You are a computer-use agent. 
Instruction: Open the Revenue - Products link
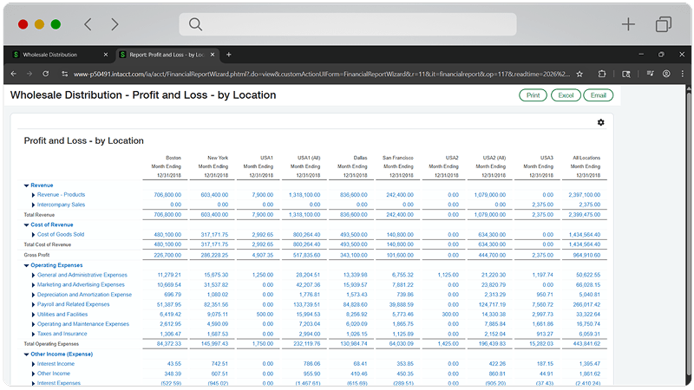point(61,194)
